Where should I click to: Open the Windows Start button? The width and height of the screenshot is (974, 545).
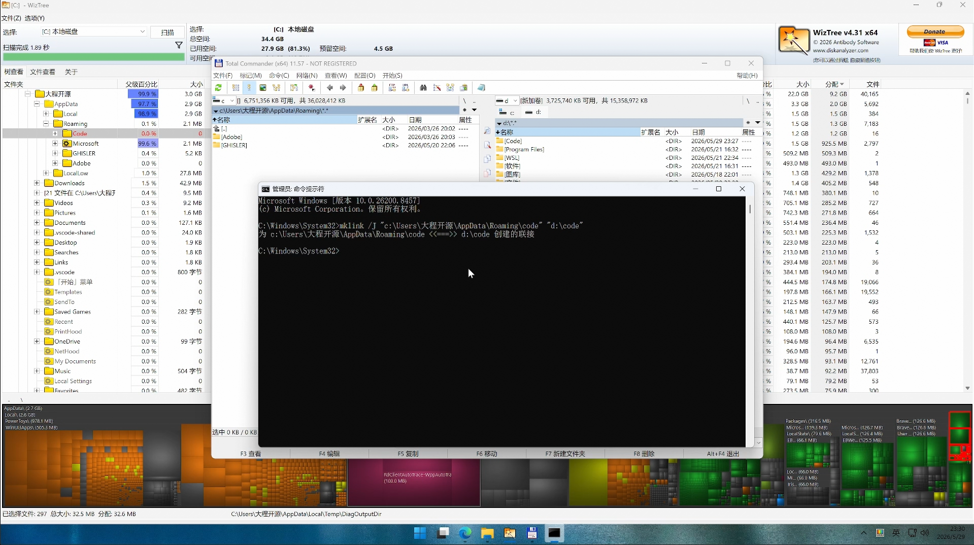(420, 533)
